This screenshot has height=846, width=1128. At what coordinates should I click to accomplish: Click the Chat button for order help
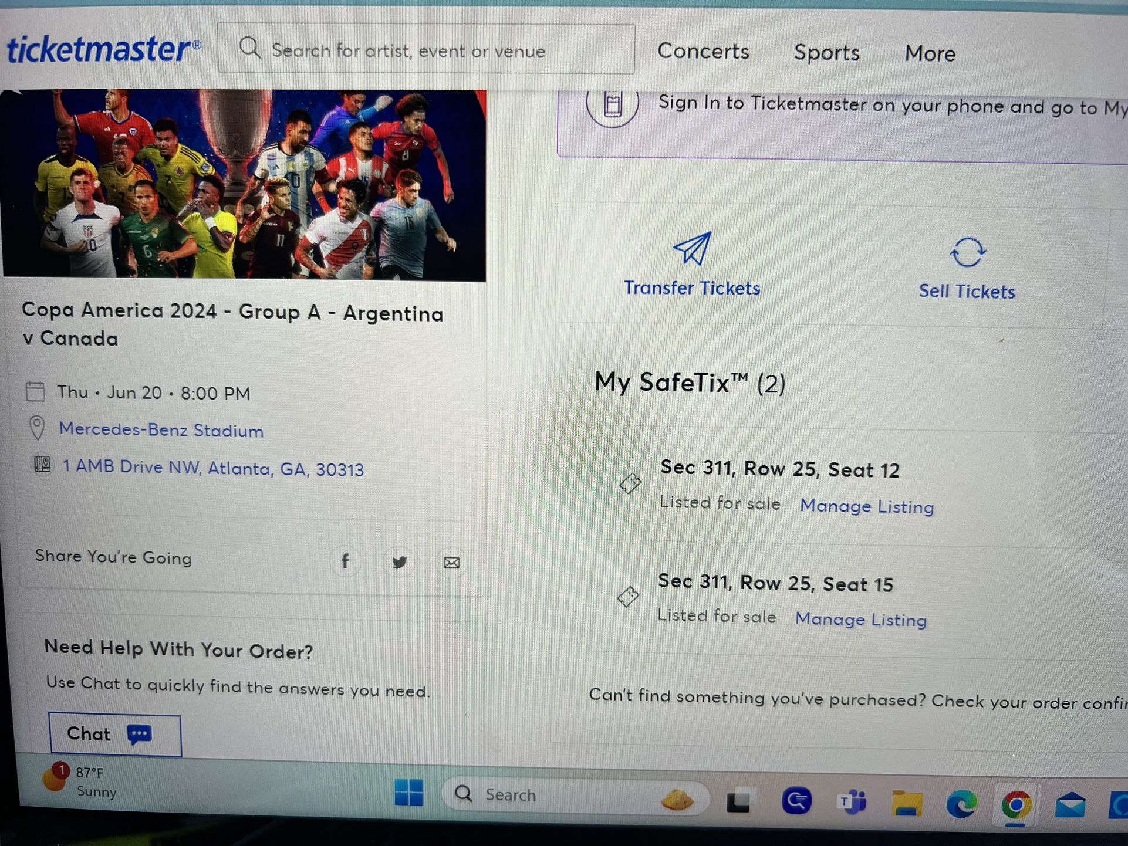coord(115,734)
